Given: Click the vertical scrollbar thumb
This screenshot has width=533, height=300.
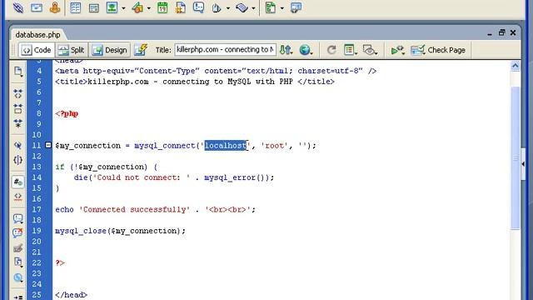Looking at the screenshot, I should pyautogui.click(x=516, y=158).
